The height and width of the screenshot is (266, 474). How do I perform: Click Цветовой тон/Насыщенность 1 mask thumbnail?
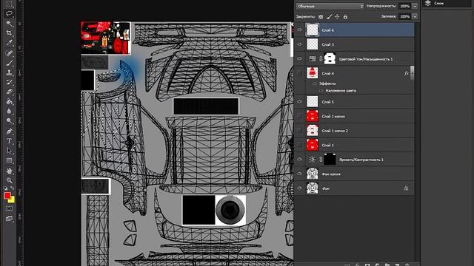tap(330, 59)
